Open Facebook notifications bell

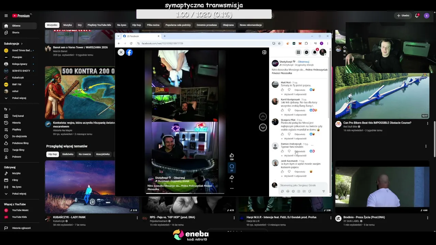pyautogui.click(x=315, y=52)
